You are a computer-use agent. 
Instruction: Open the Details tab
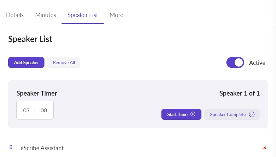[15, 15]
